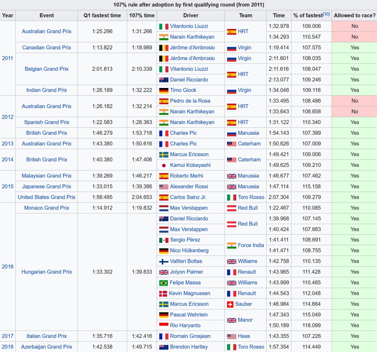This screenshot has width=377, height=352.
Task: Click the Swiss flag beside Sauber
Action: [230, 304]
